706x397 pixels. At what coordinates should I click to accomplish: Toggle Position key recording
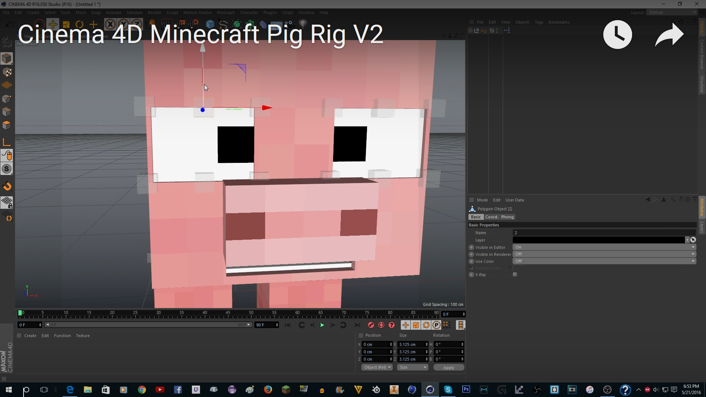click(x=405, y=325)
